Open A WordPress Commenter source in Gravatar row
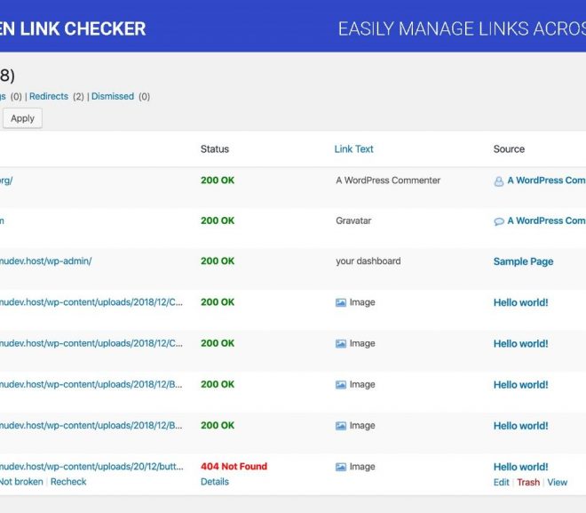 point(546,220)
